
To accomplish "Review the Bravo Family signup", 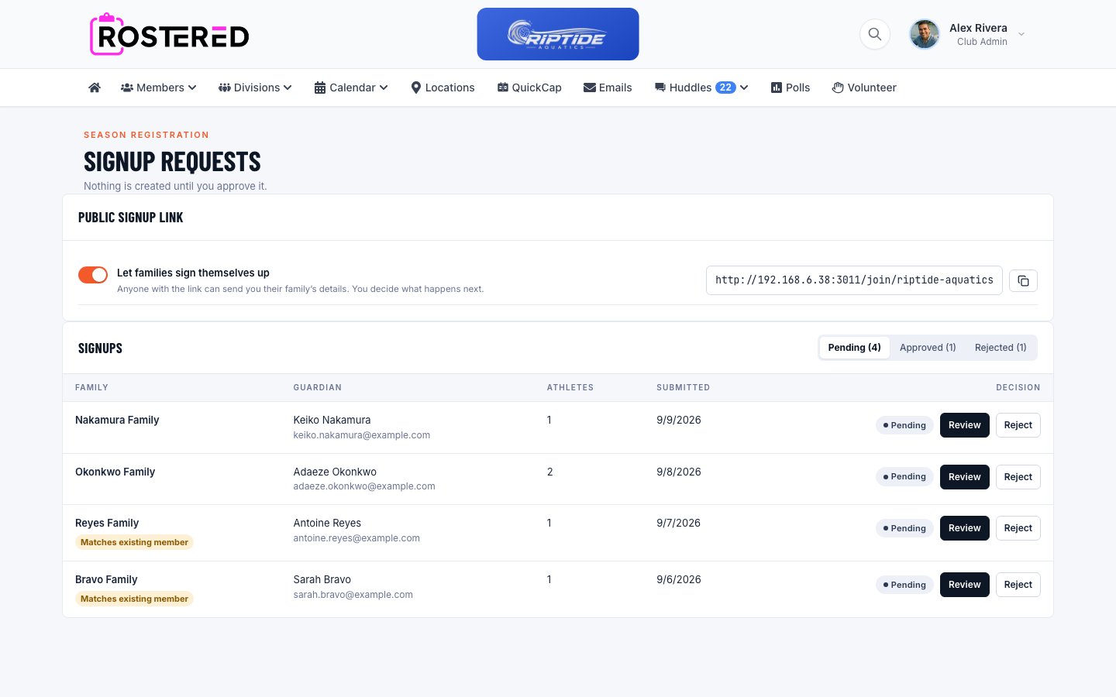I will coord(965,585).
